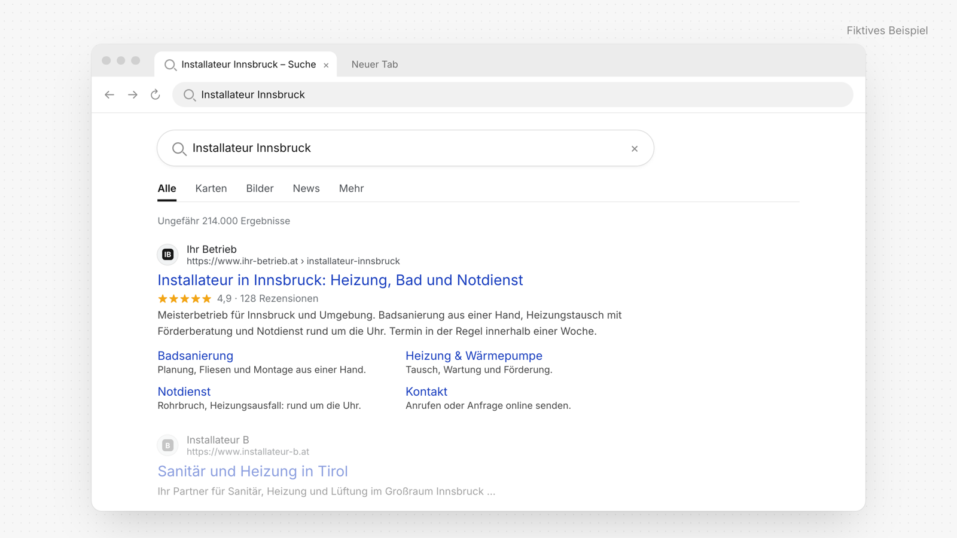
Task: Click into the page search input field
Action: (406, 148)
